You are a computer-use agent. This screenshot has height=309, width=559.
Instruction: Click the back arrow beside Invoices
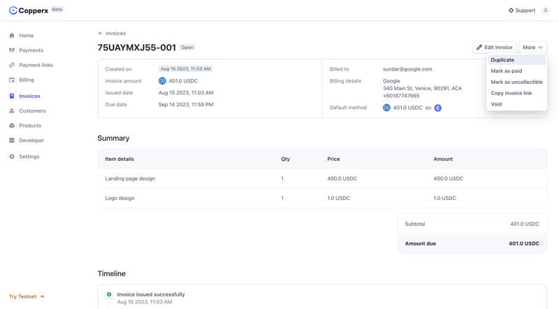click(100, 33)
